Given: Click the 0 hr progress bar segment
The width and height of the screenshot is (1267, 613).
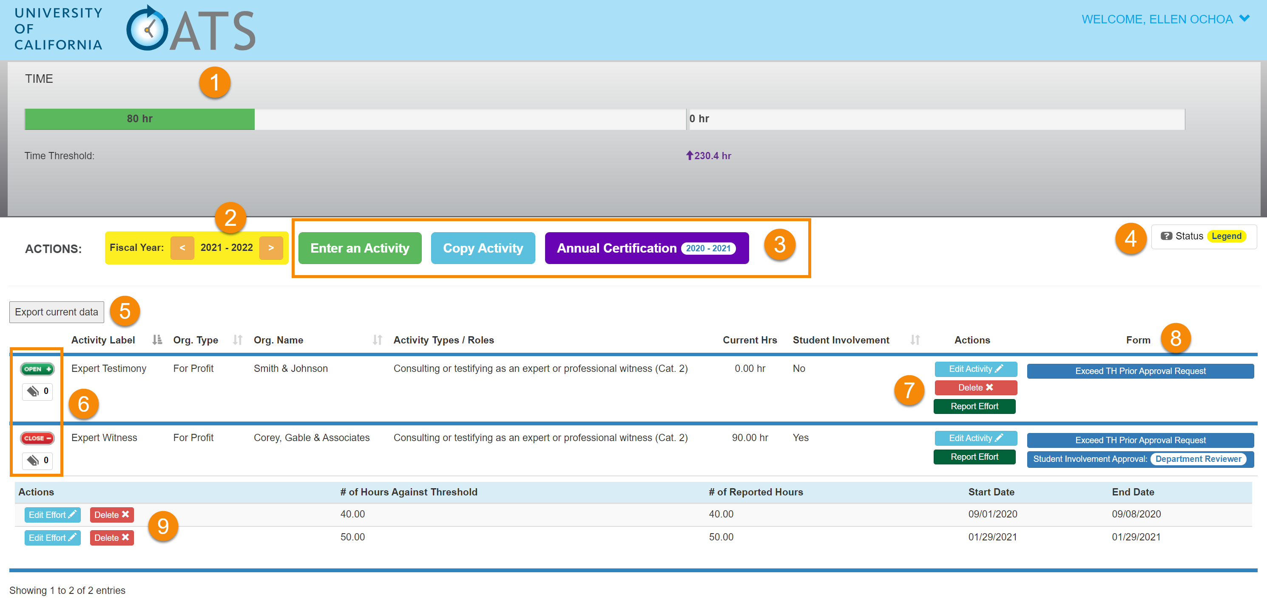Looking at the screenshot, I should (935, 119).
